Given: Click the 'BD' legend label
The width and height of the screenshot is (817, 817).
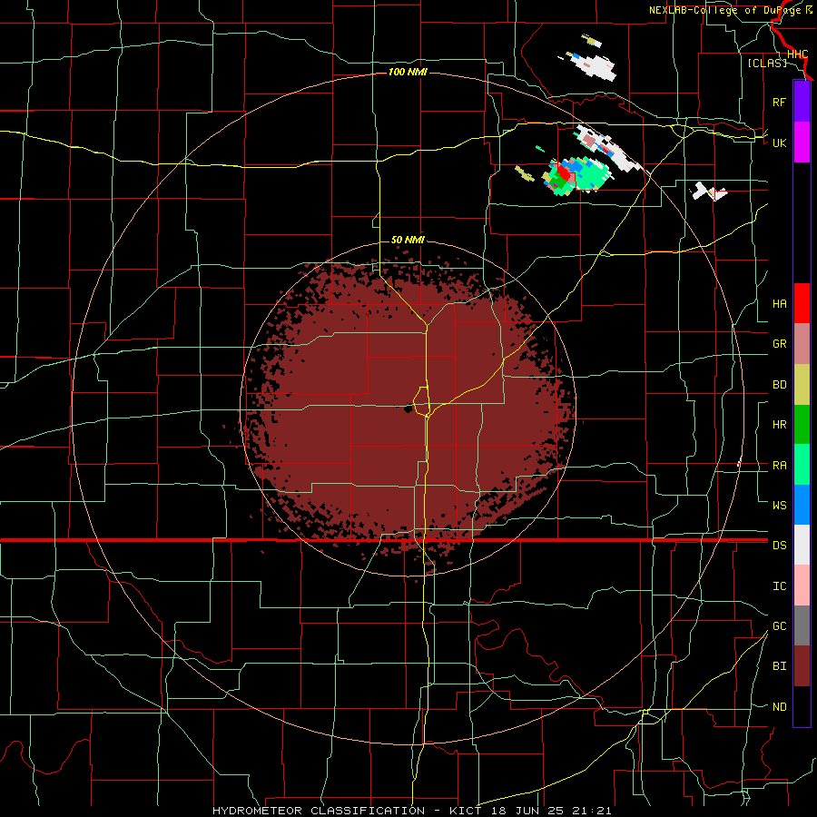Looking at the screenshot, I should tap(779, 385).
